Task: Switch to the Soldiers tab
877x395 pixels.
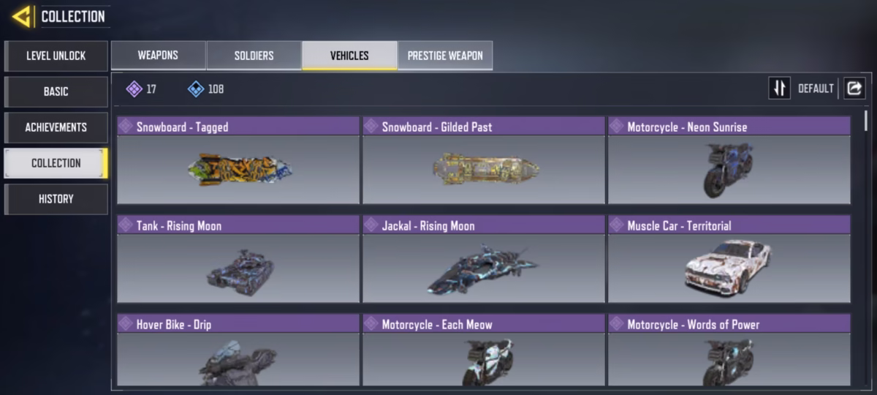Action: (x=254, y=56)
